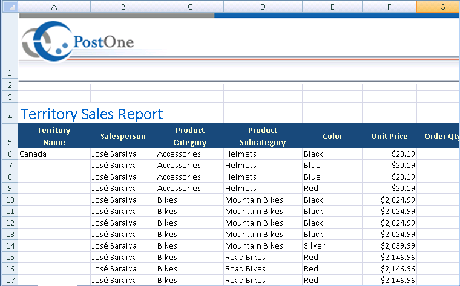Click the Territory Sales Report title
This screenshot has height=286, width=460.
[91, 114]
